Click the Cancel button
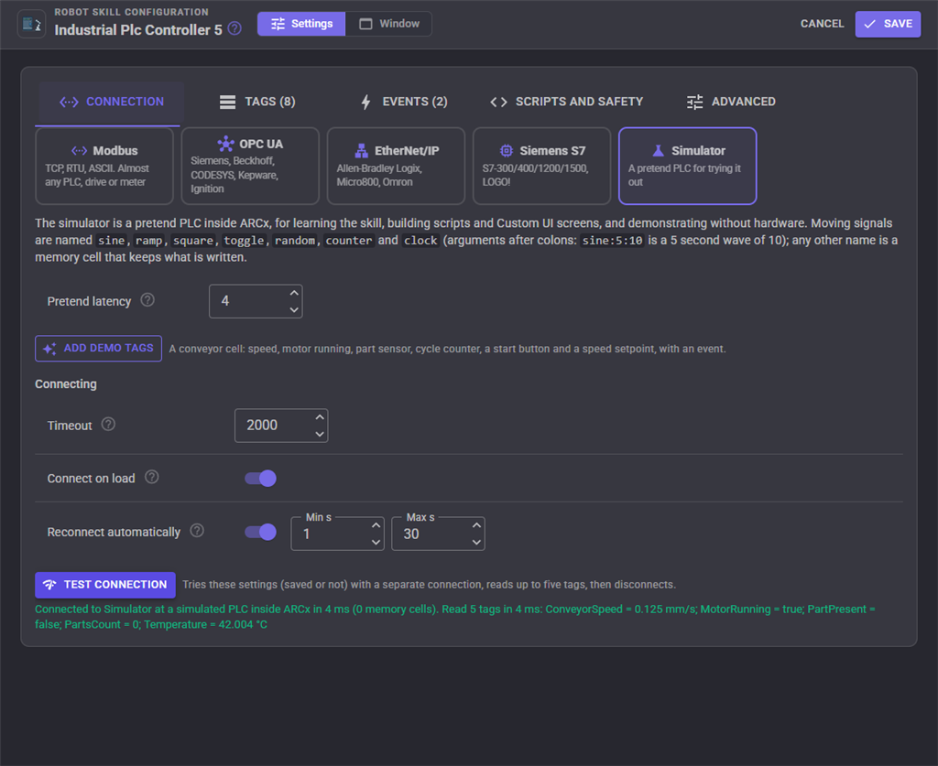 tap(822, 24)
